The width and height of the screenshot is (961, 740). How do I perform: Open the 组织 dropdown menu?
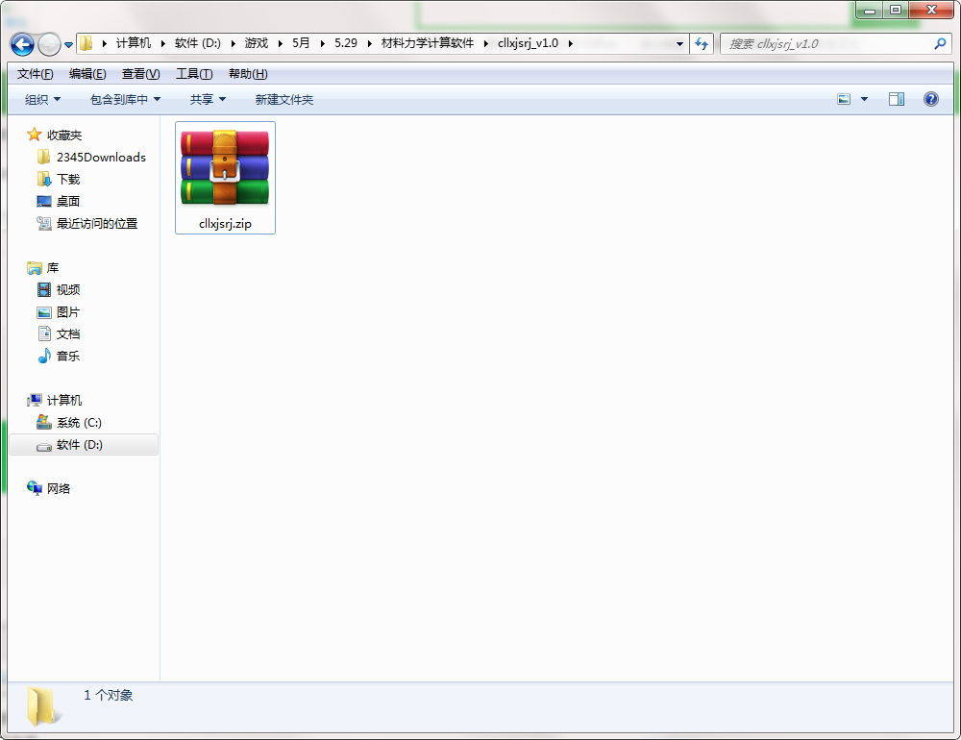pos(42,99)
